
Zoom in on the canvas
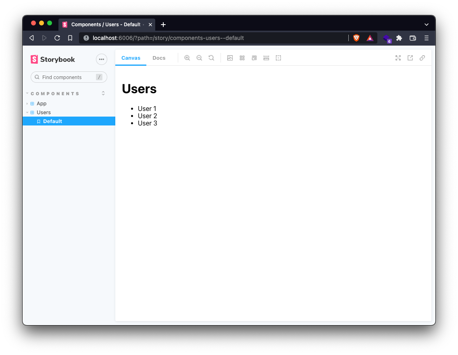click(187, 58)
